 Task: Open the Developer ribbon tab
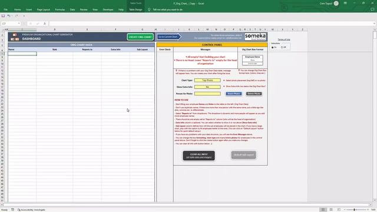pyautogui.click(x=108, y=9)
